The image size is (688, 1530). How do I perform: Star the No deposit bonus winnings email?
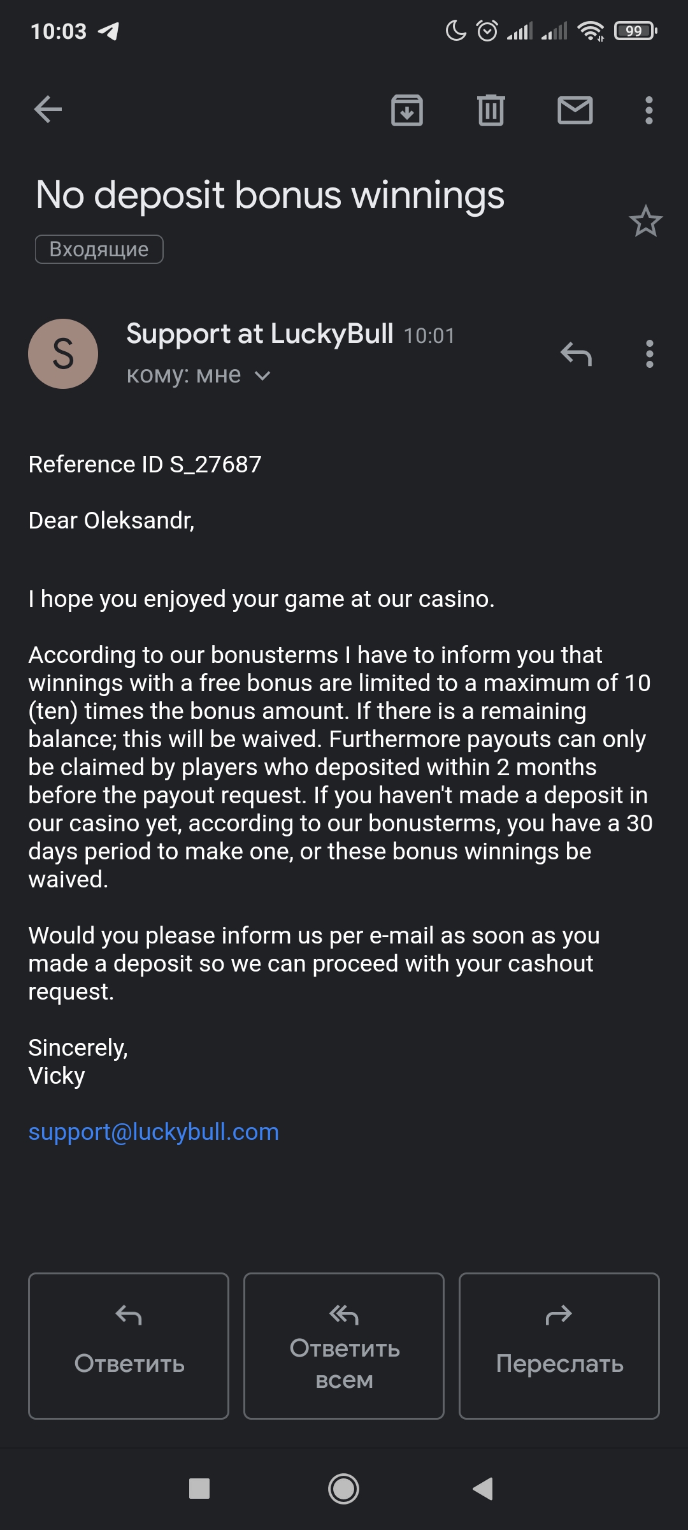(645, 221)
